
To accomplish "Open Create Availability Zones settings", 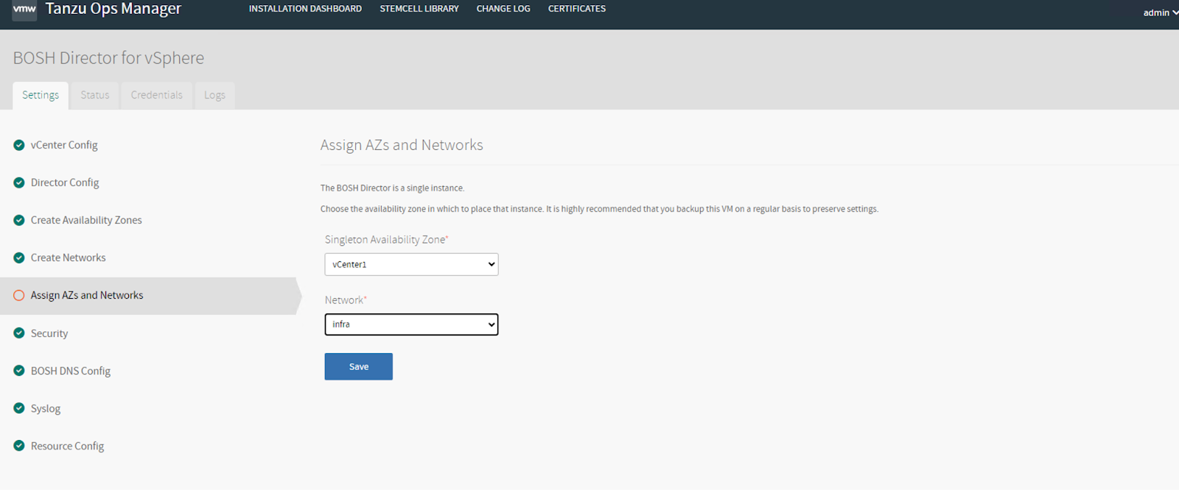I will point(86,220).
